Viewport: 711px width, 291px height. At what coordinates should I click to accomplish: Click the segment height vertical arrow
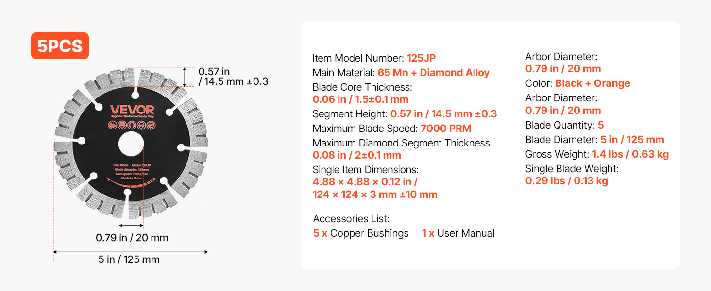(x=185, y=77)
